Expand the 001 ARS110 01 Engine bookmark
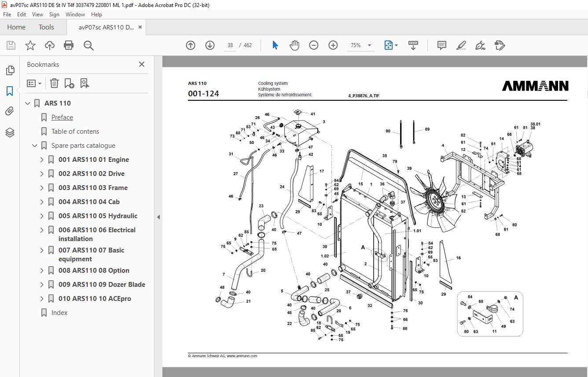The width and height of the screenshot is (588, 377). tap(42, 160)
